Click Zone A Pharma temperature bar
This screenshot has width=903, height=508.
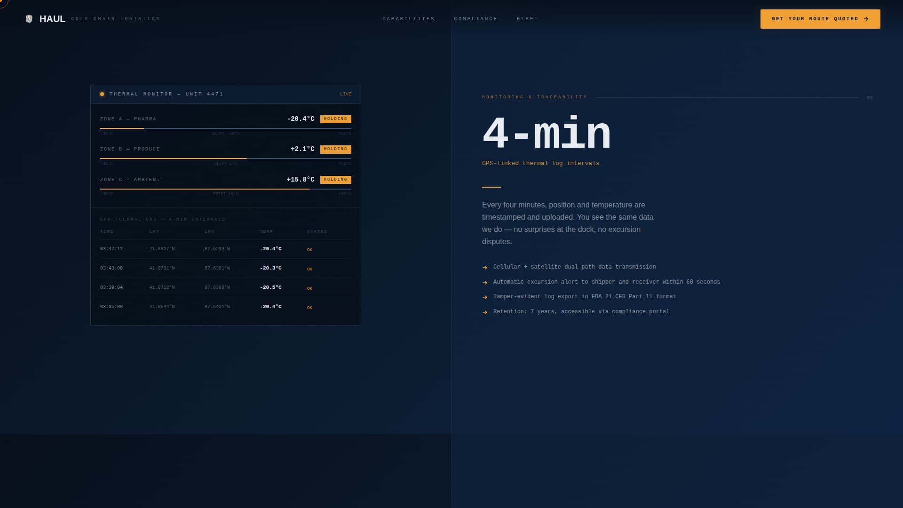point(225,128)
